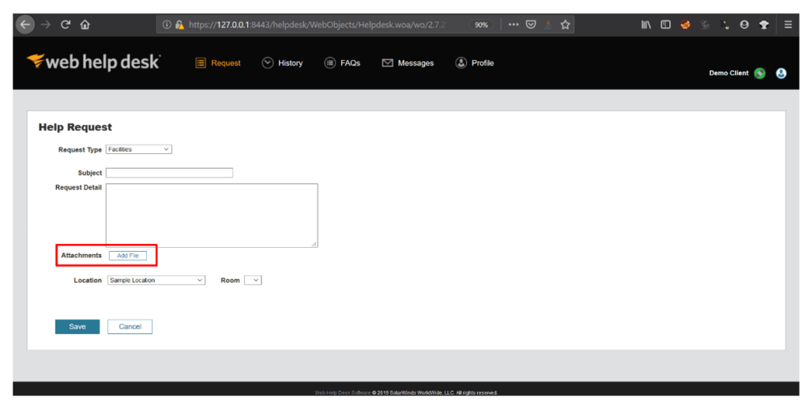Click the Save button
Screen dimensions: 809x408
coord(77,327)
